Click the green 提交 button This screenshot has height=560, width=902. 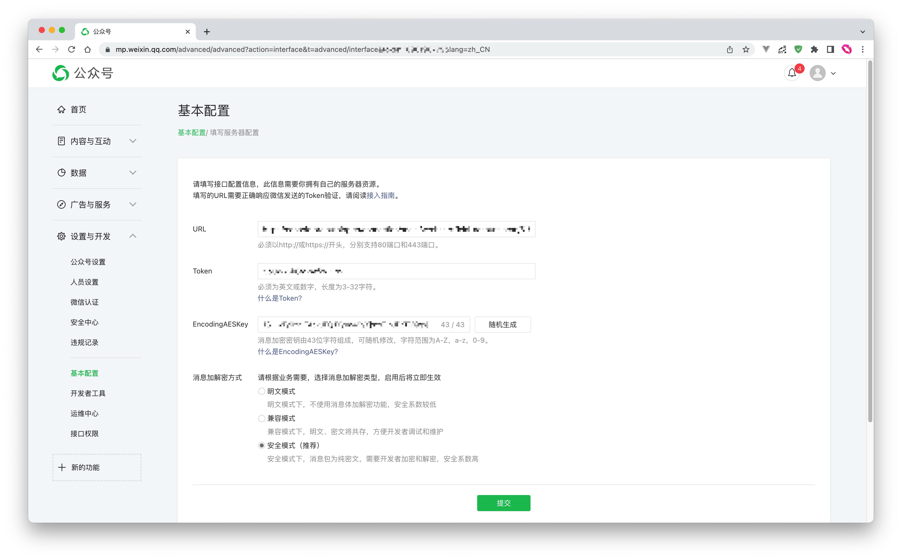(503, 503)
